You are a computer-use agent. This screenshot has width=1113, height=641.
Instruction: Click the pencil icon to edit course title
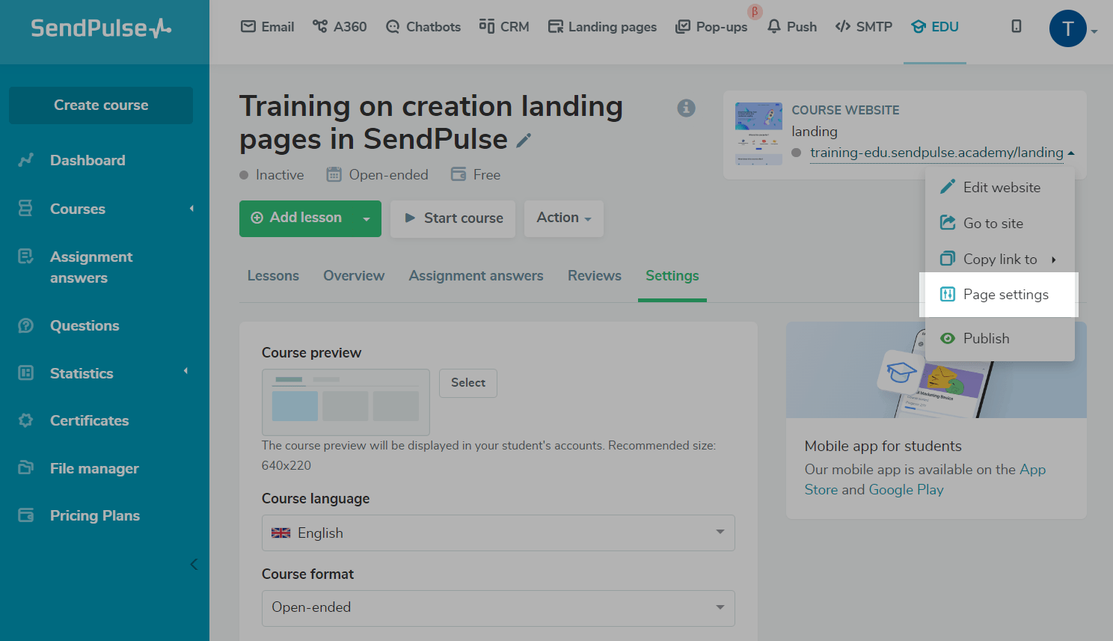[524, 141]
